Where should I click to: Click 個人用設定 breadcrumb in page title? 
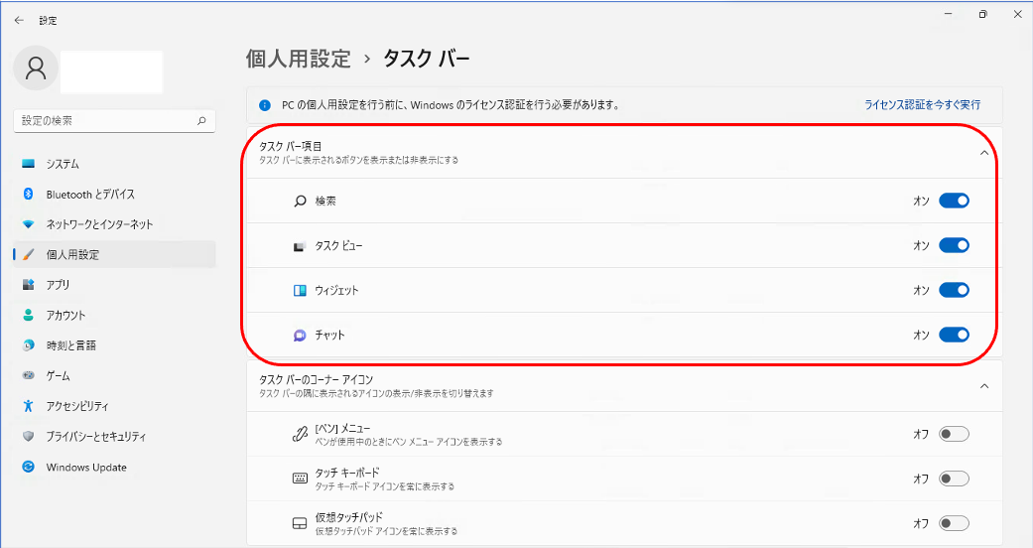click(x=298, y=59)
